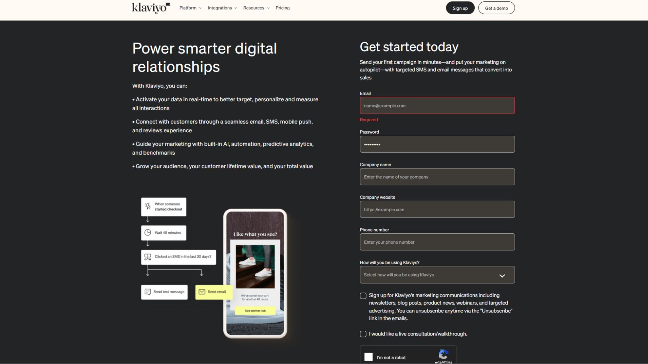Enable the live consultation checkbox
648x364 pixels.
click(363, 334)
